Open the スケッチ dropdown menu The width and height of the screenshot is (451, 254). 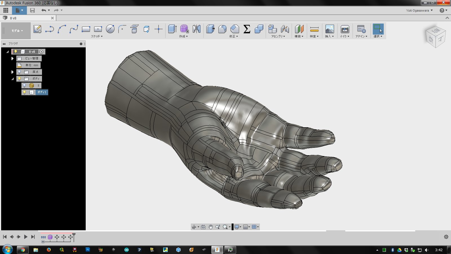97,36
